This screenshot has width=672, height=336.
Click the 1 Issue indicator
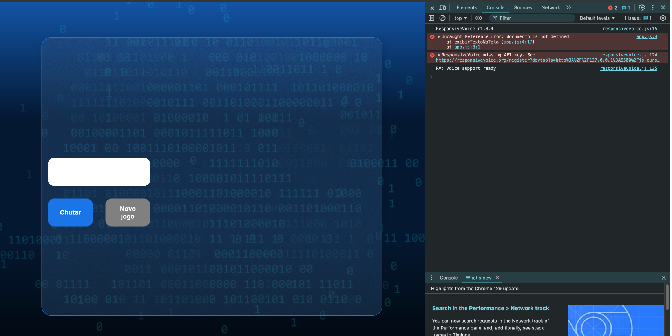[x=638, y=18]
